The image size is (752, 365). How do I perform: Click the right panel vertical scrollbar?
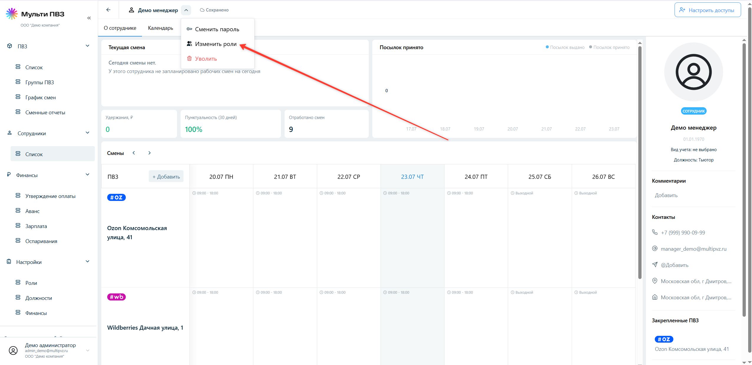click(x=744, y=180)
